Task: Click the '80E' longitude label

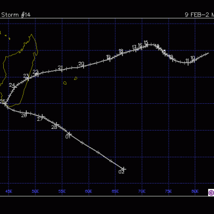Action: pyautogui.click(x=195, y=192)
